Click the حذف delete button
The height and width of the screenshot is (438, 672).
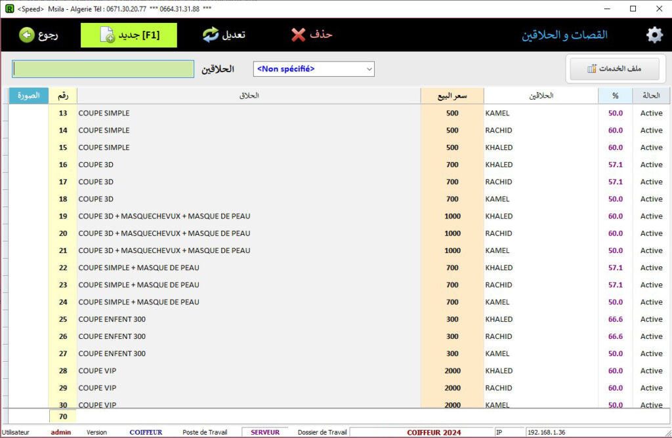pos(312,35)
